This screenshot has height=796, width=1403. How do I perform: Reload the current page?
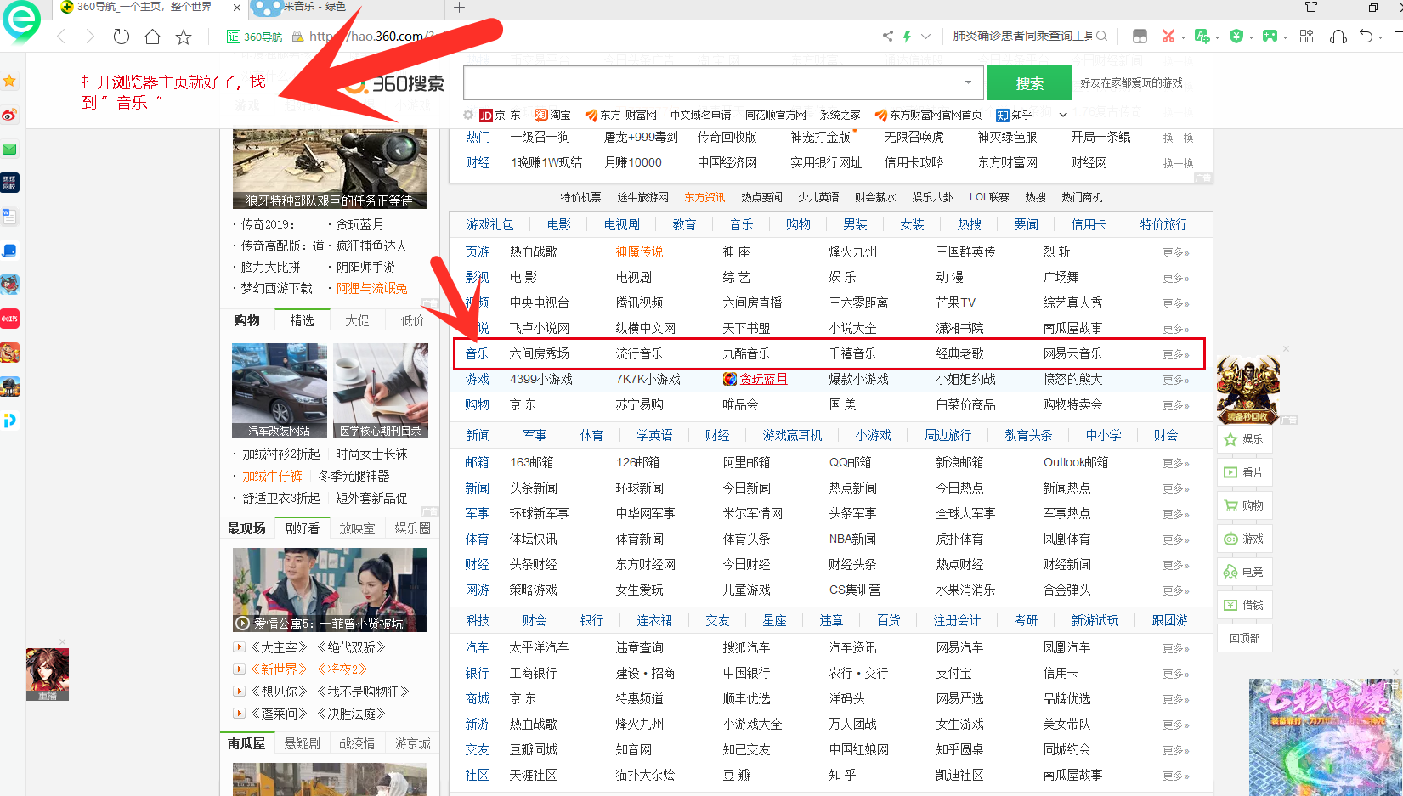(122, 37)
